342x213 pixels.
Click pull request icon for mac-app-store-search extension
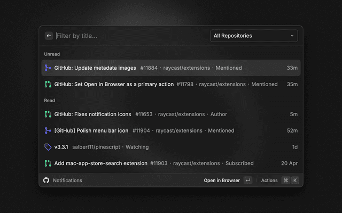48,163
